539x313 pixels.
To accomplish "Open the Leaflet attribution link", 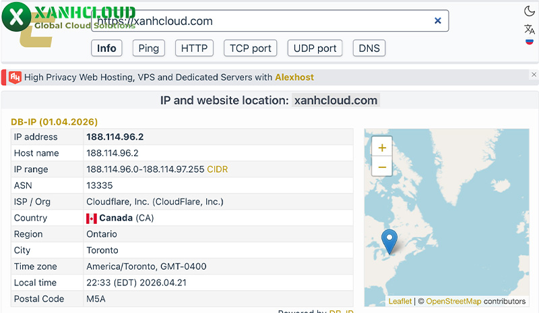I will [x=400, y=302].
